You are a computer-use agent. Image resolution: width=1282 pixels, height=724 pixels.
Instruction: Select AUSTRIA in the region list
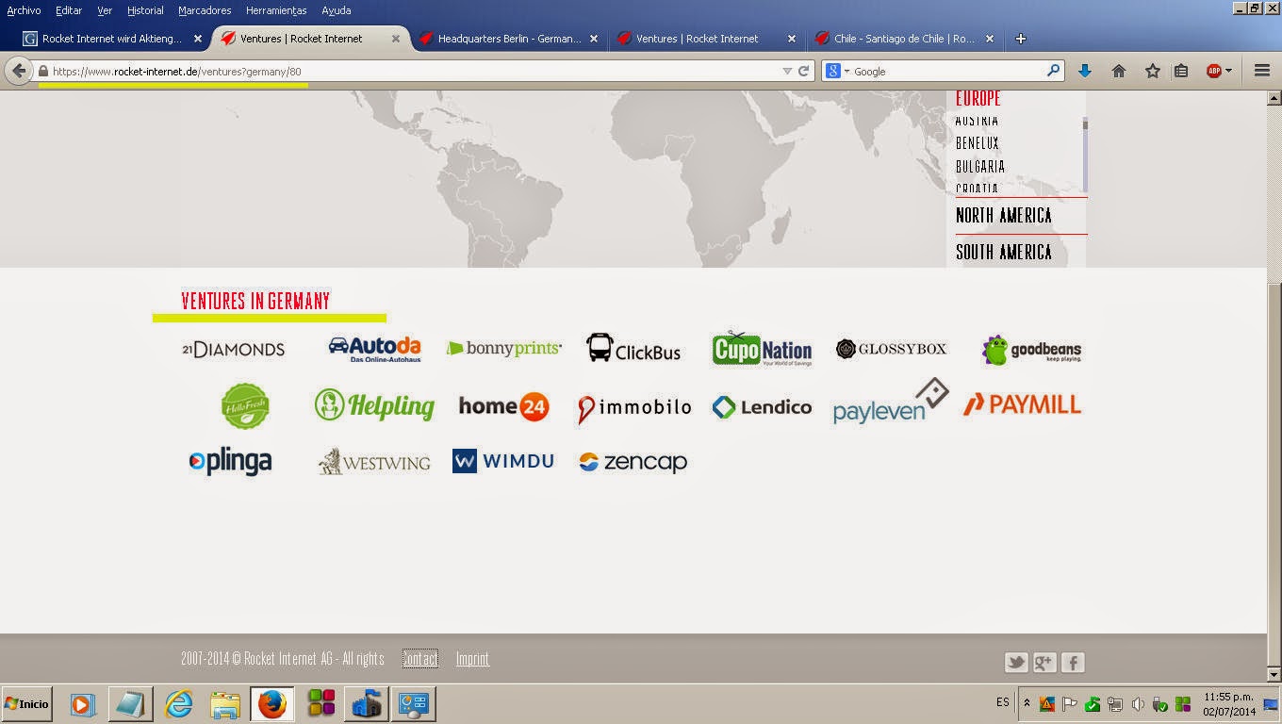[x=977, y=121]
